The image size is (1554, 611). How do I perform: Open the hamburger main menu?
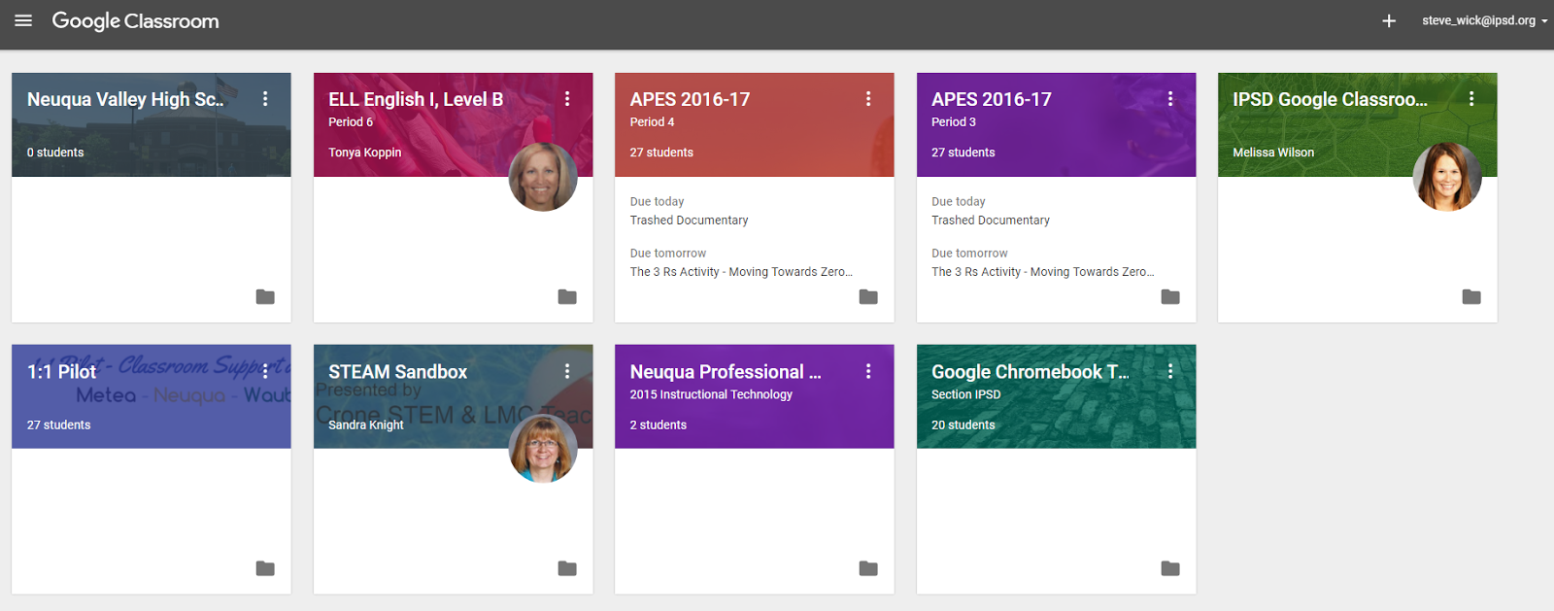pos(23,20)
